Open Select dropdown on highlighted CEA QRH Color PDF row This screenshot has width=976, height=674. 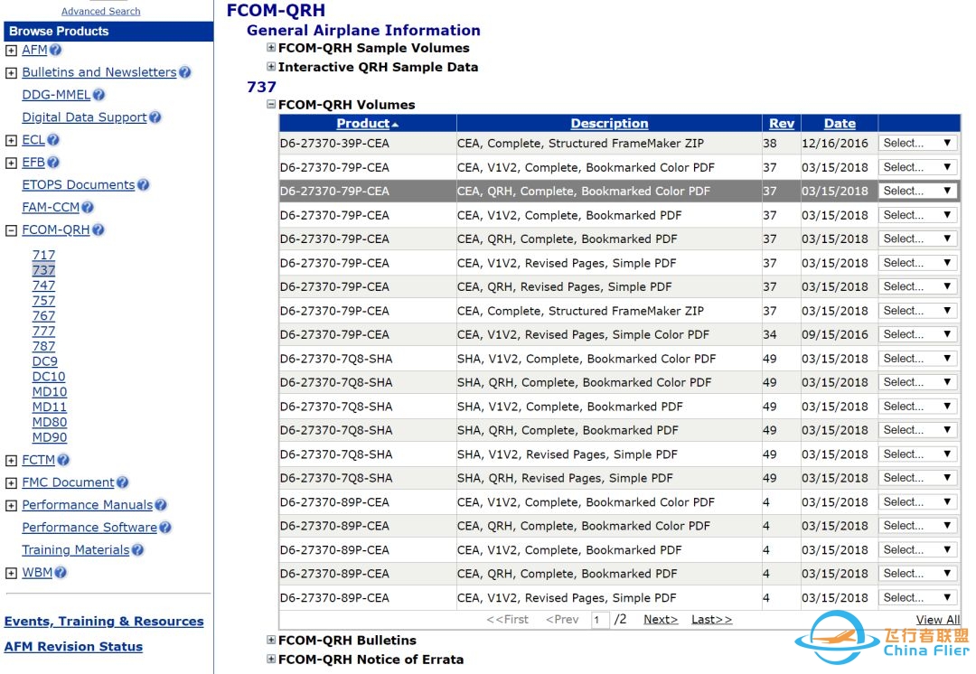point(917,191)
